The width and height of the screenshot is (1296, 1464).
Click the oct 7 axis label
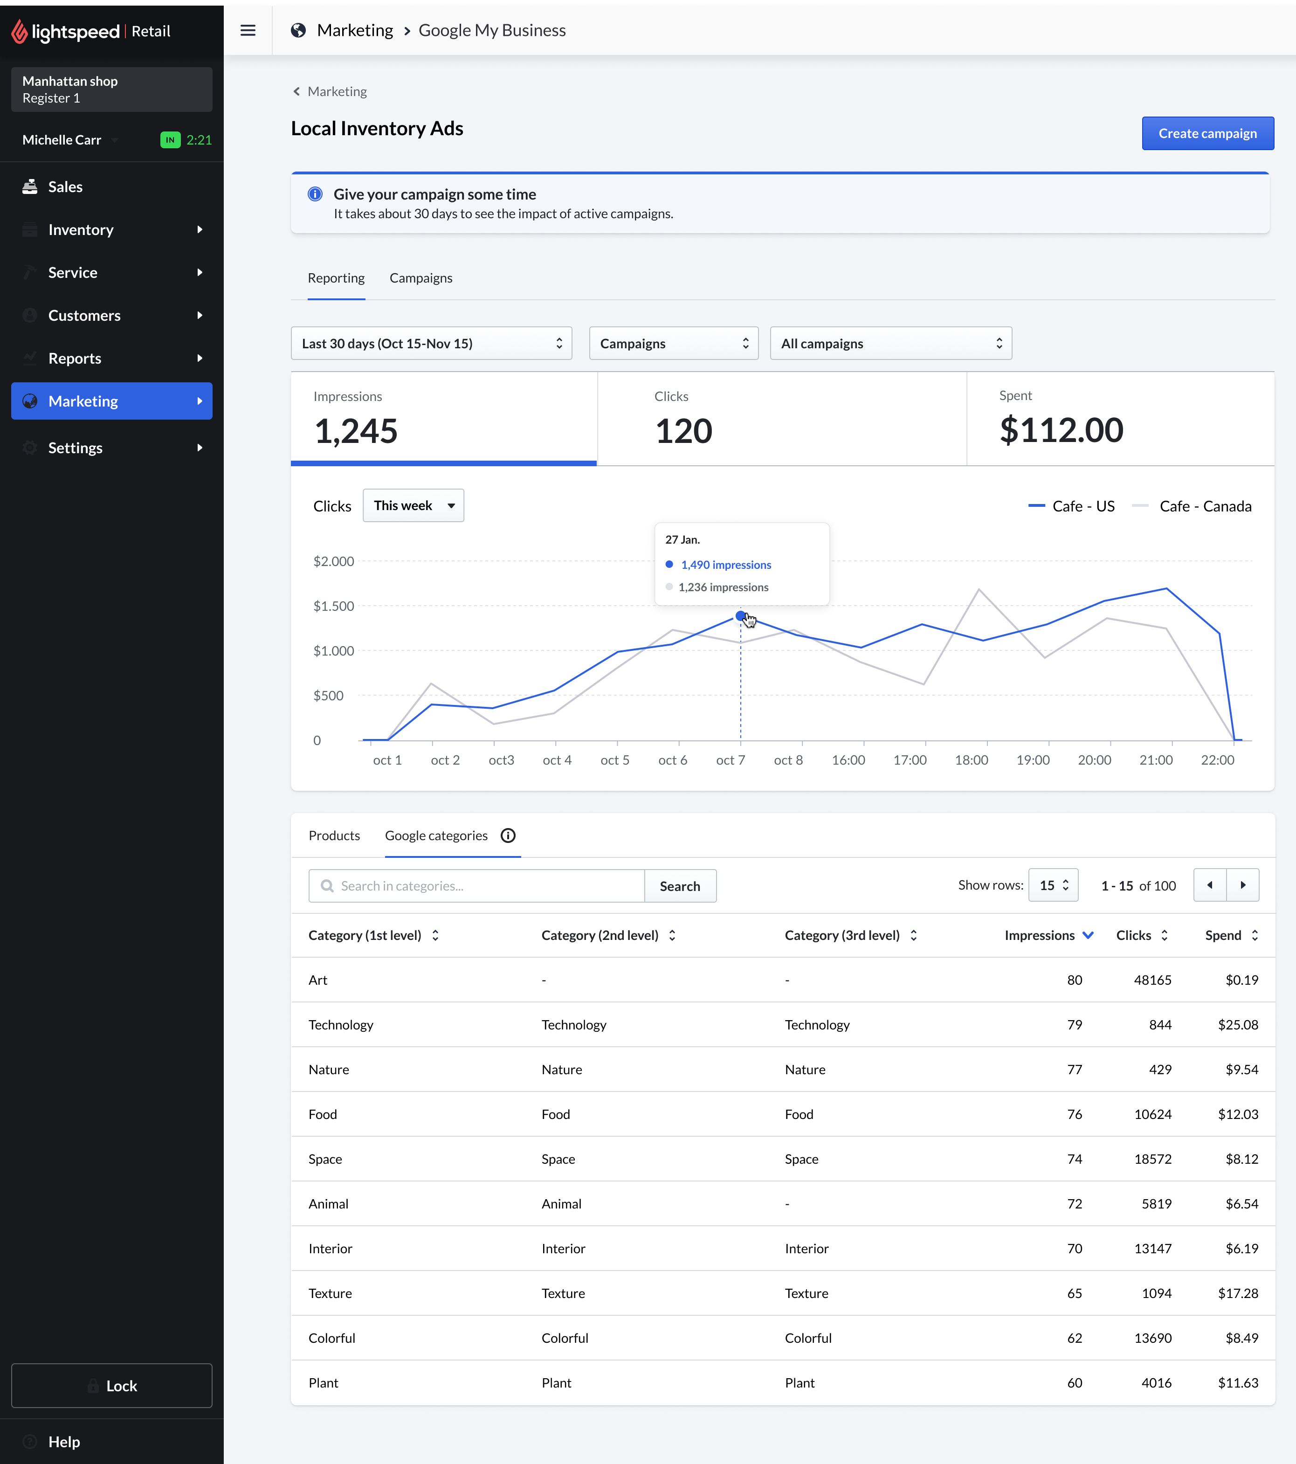[731, 760]
